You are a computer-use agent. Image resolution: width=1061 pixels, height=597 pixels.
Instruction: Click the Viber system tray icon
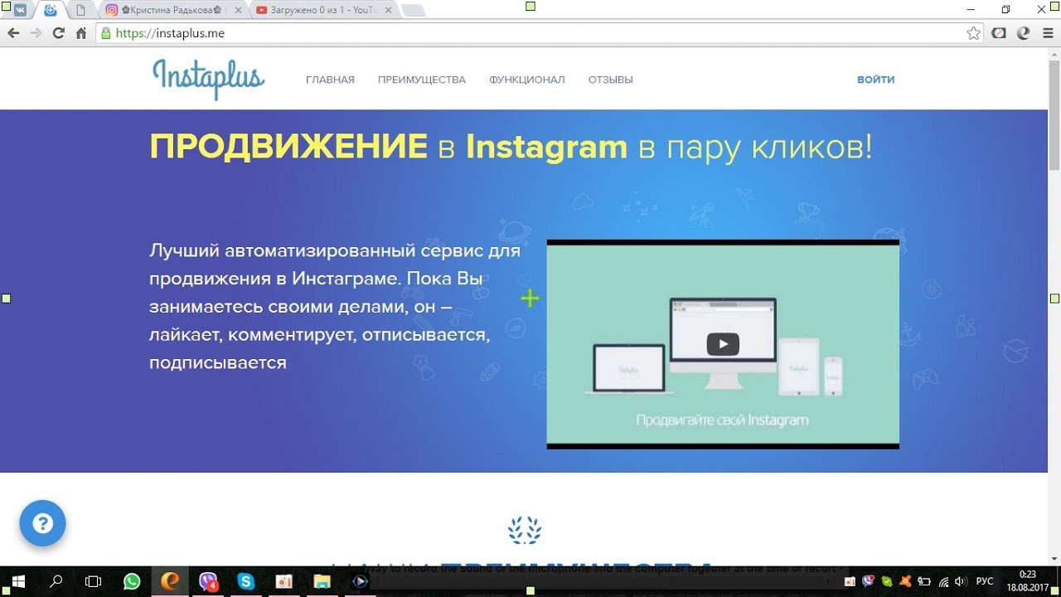[x=868, y=581]
